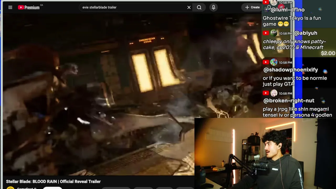Screen dimensions: 336x189
Task: Click the 10:58 PM timestamp above @broken-right-nut
Action: coord(285,93)
